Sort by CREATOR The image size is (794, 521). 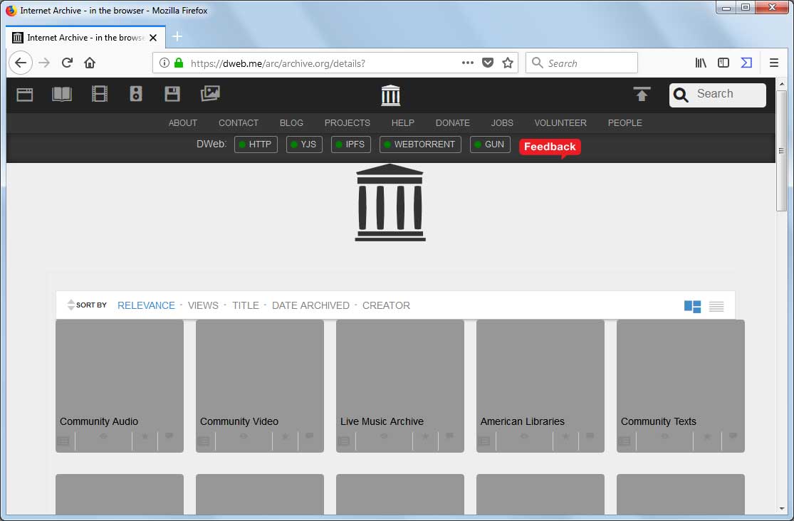(386, 305)
